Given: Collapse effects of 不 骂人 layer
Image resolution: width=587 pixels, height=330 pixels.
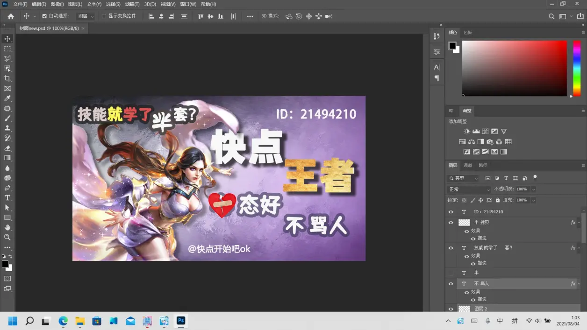Looking at the screenshot, I should click(579, 284).
